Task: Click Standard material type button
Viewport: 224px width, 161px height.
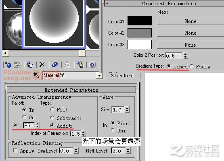Action: coord(123,76)
